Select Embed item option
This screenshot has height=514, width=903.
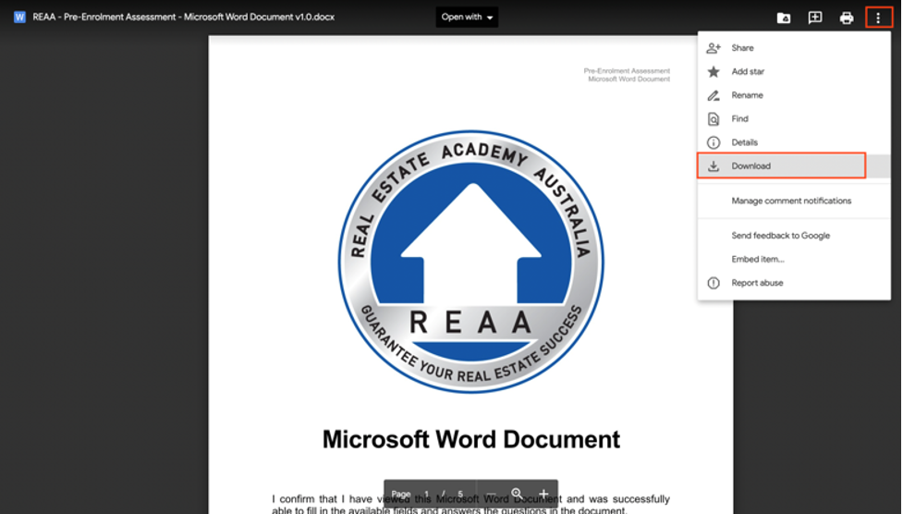click(794, 259)
